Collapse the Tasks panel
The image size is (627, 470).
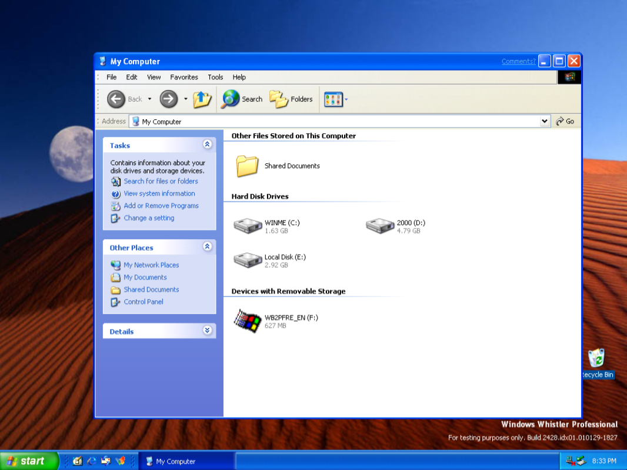207,145
